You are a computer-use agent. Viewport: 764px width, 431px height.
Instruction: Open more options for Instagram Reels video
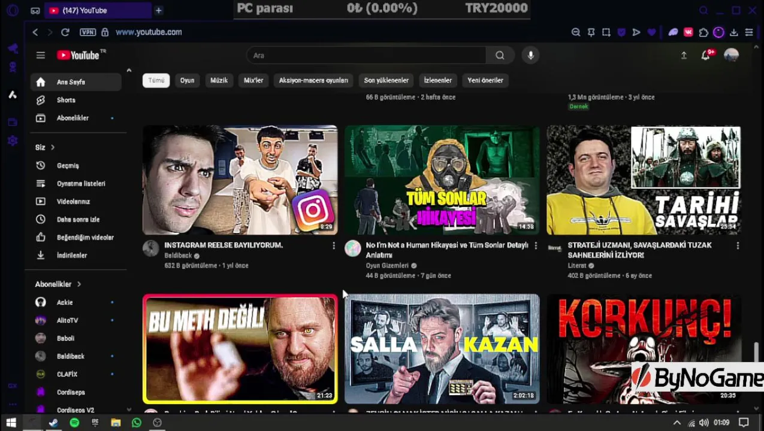[334, 245]
